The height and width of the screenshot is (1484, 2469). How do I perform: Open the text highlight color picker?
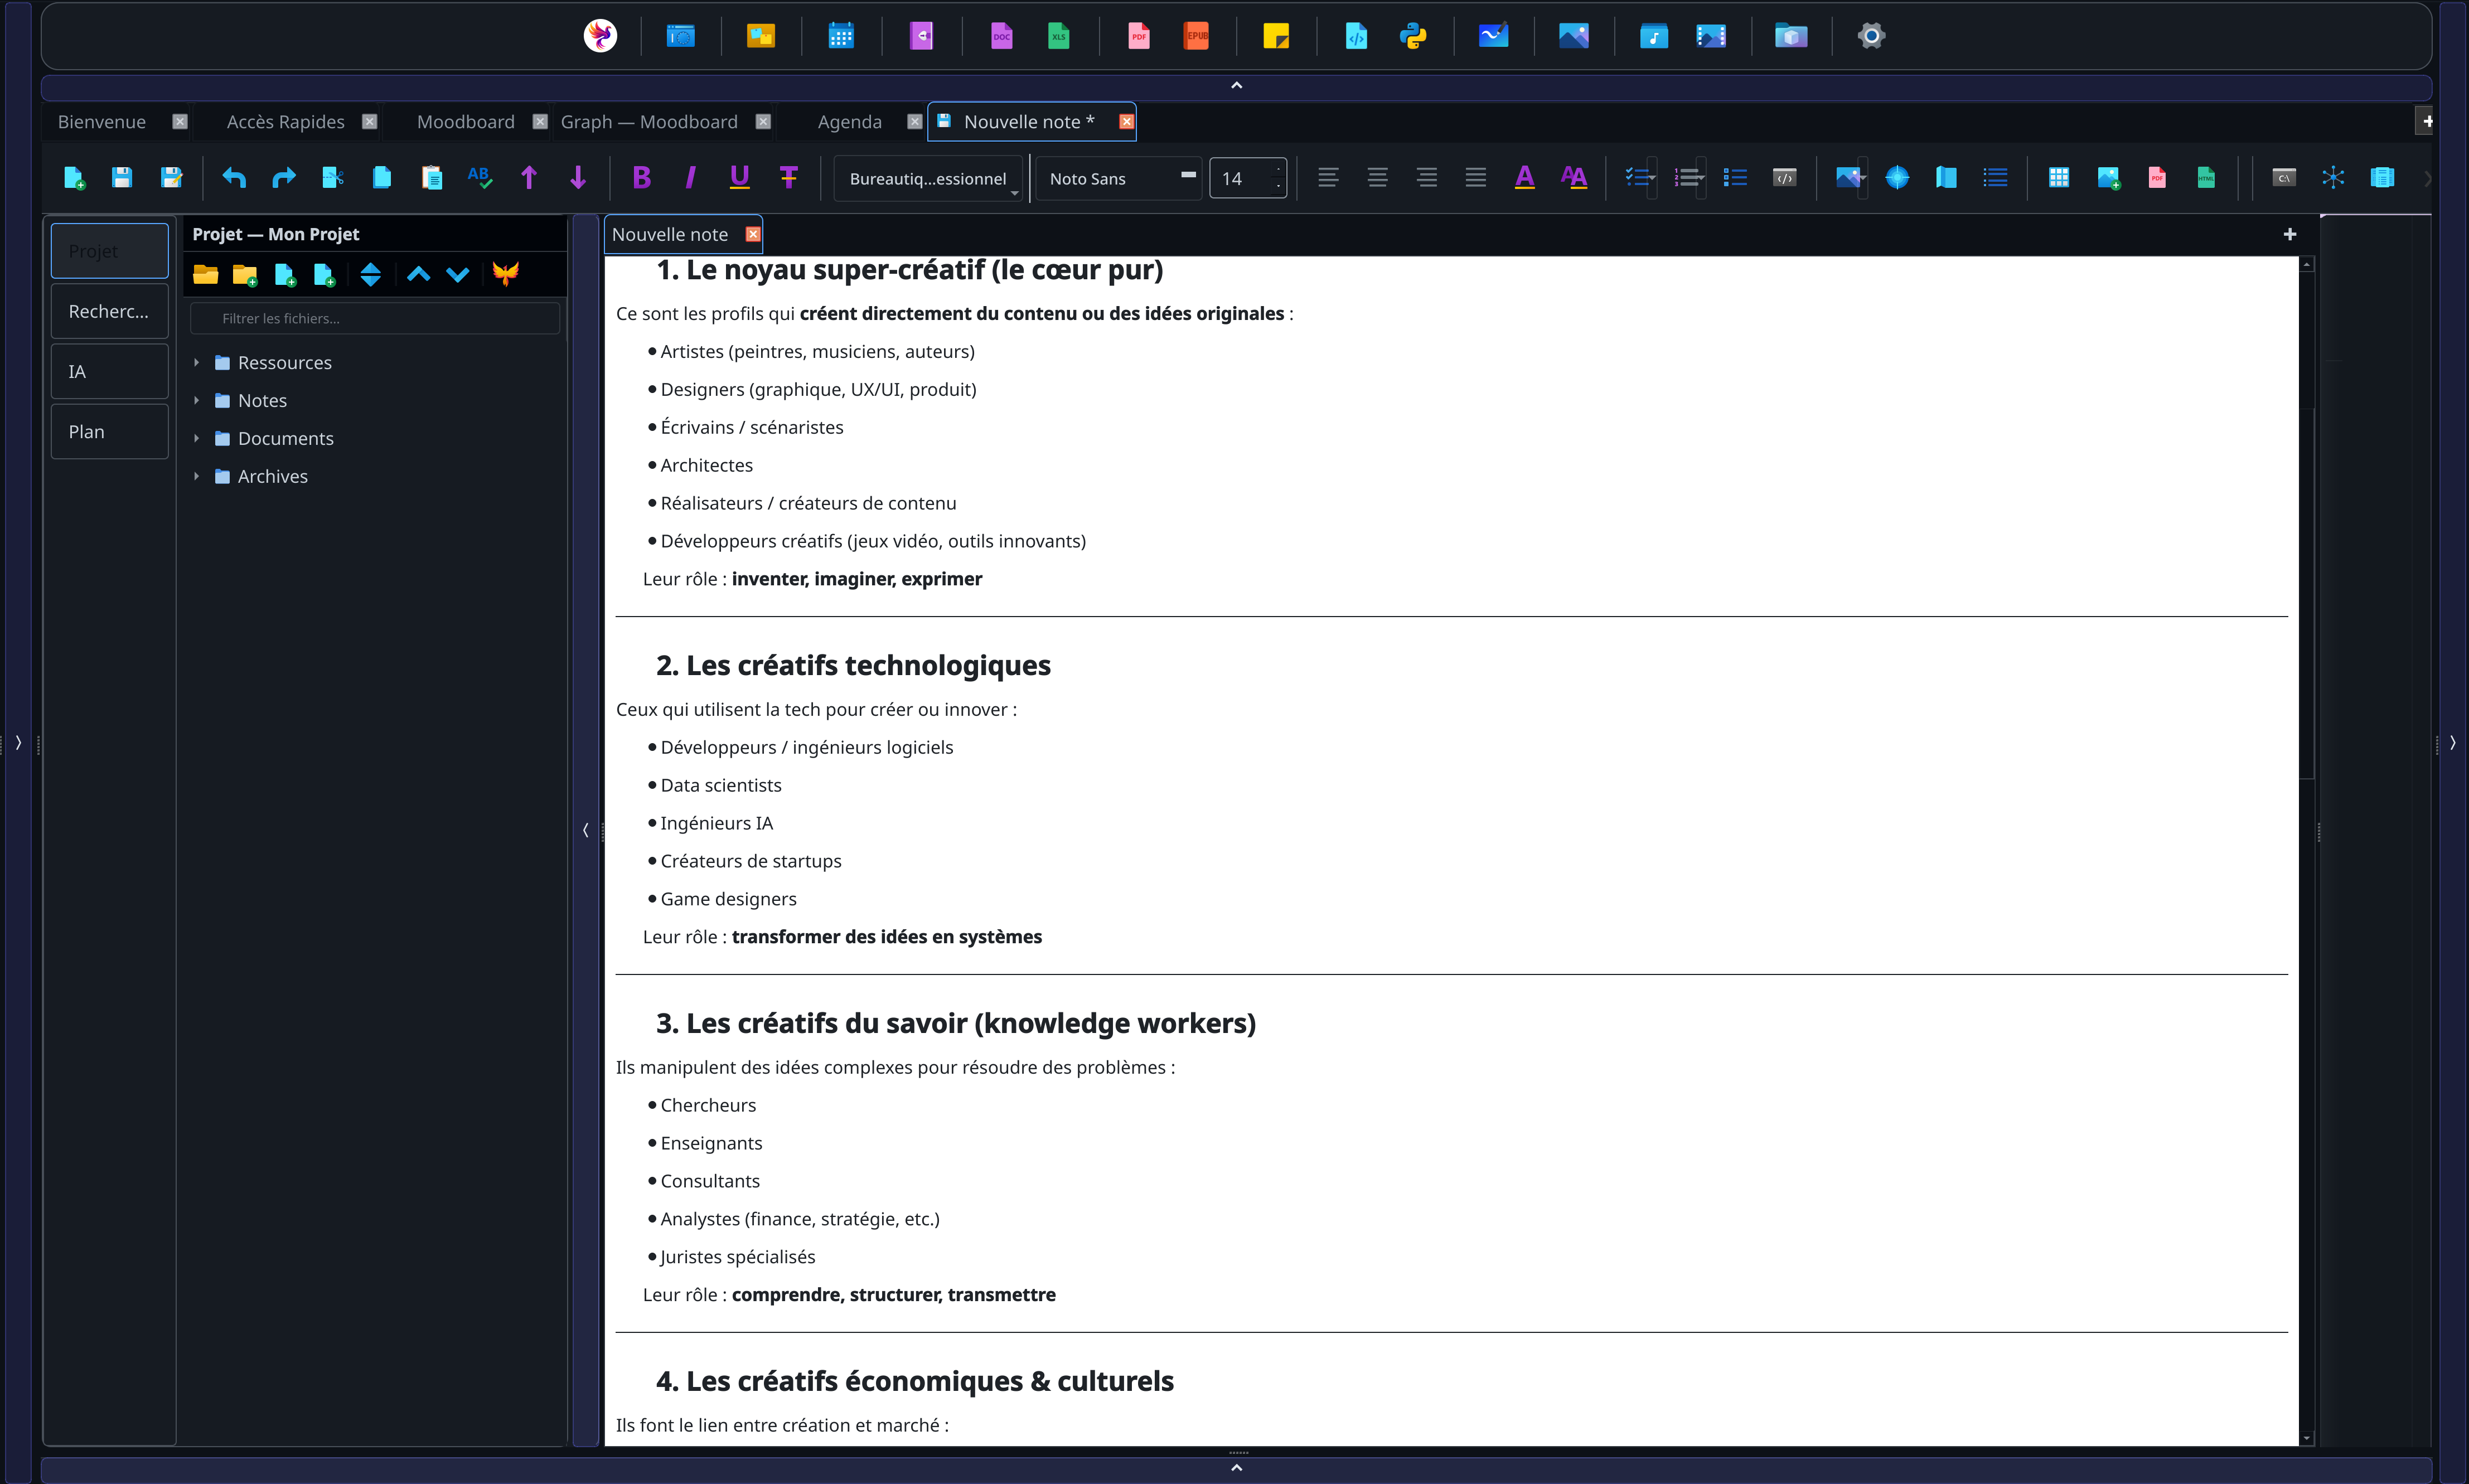1574,178
